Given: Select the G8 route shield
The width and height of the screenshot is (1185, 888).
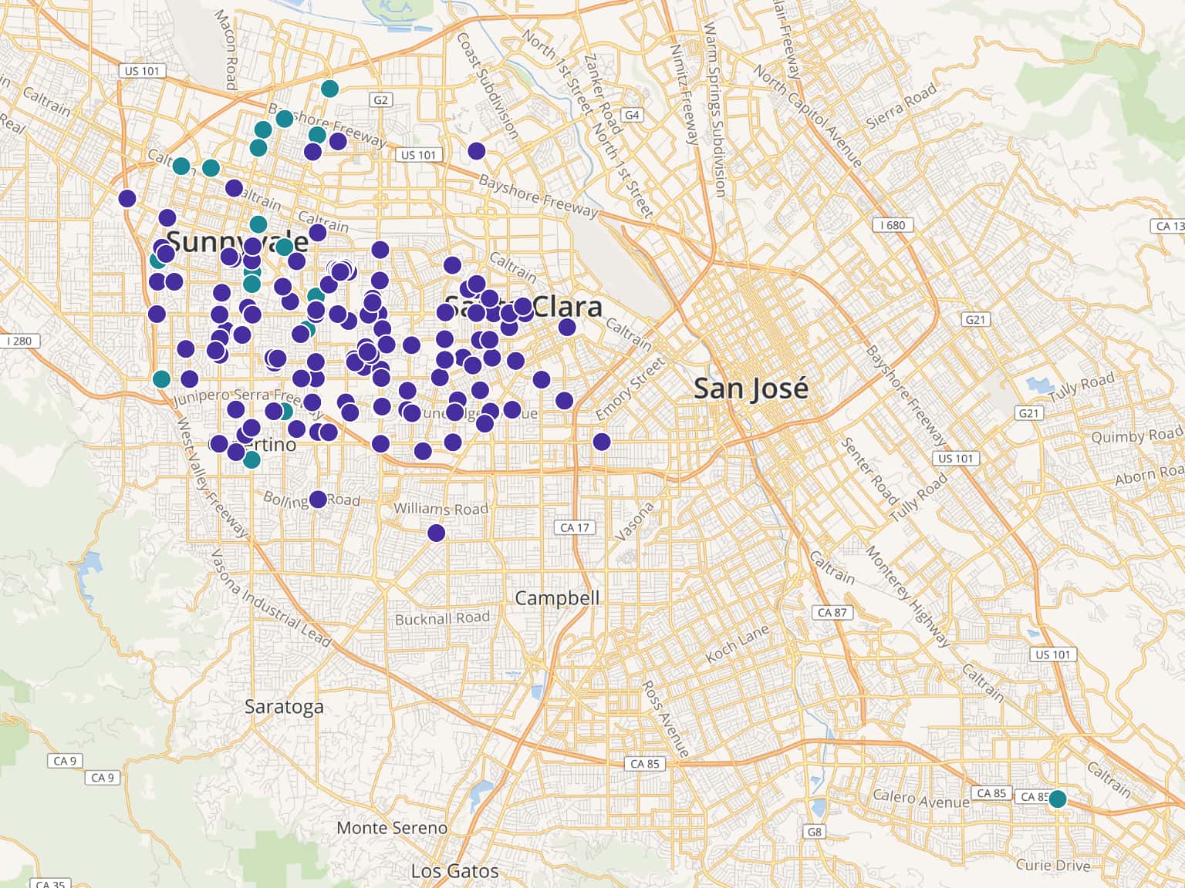Looking at the screenshot, I should pos(814,832).
